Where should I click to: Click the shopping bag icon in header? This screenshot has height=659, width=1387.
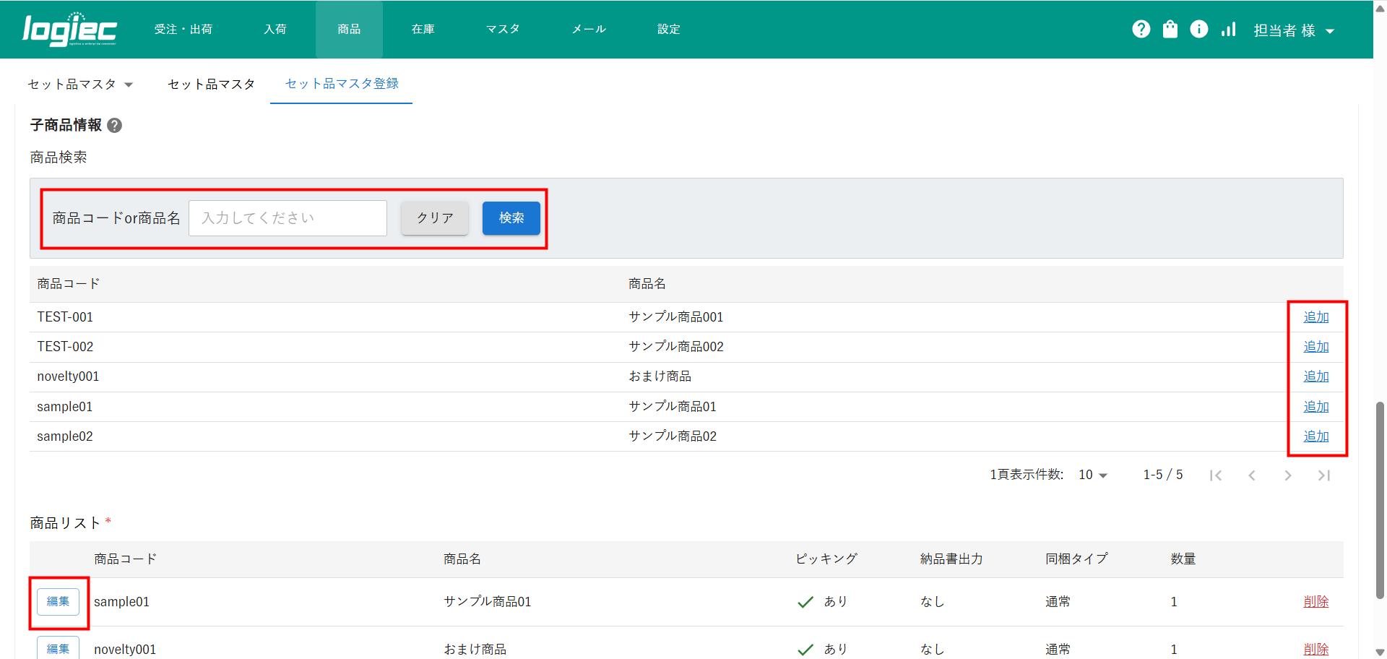click(1170, 29)
